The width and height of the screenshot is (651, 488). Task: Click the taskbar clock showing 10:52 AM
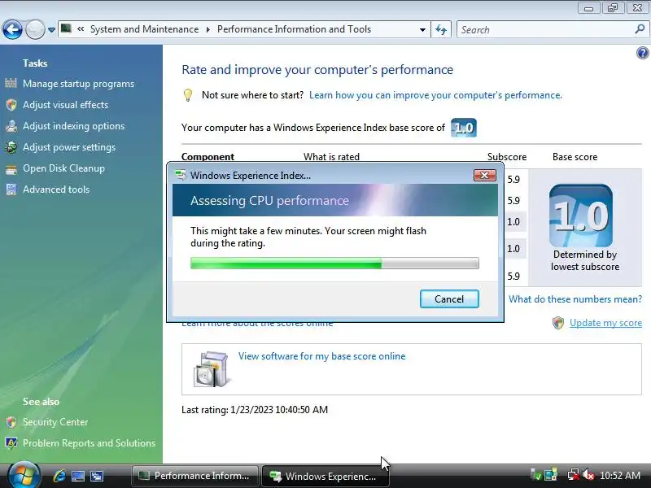(x=620, y=476)
